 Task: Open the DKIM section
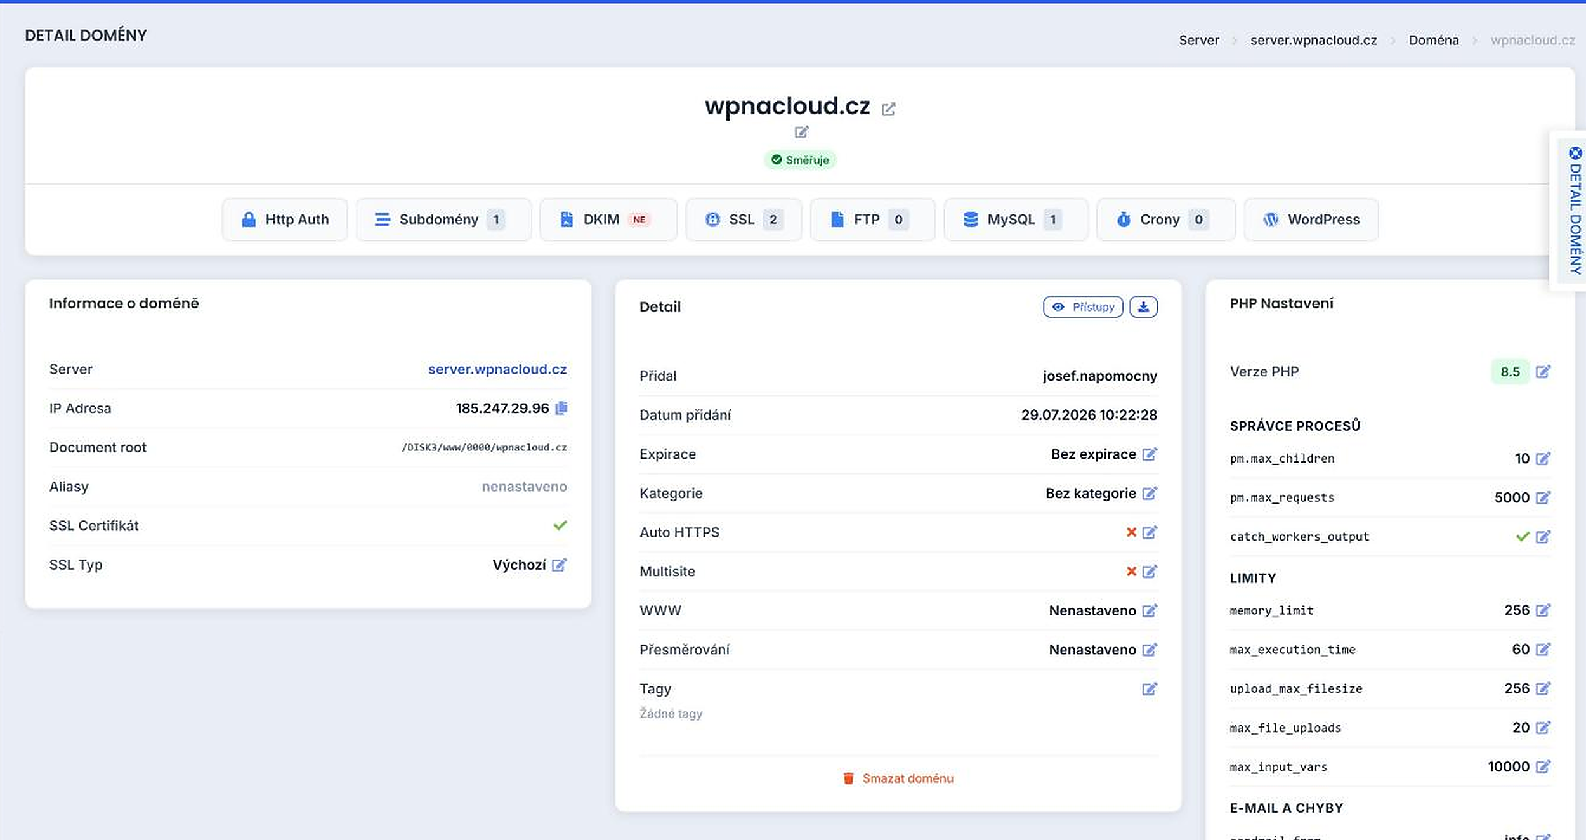click(x=608, y=220)
